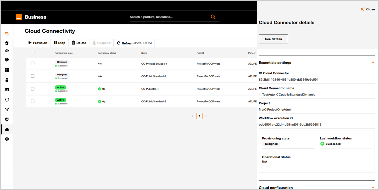Click the Designed badge in details panel
Screen dimensions: 379x190
271,144
